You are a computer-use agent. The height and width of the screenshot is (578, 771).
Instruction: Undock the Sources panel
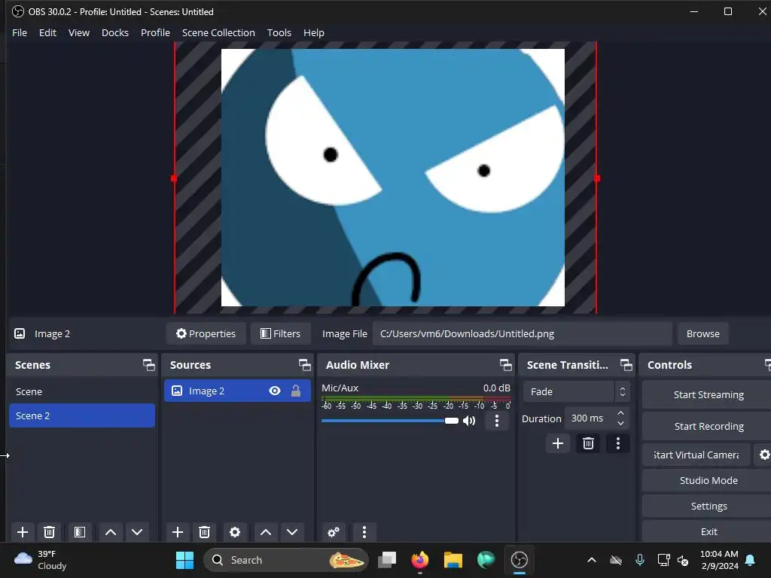point(305,365)
